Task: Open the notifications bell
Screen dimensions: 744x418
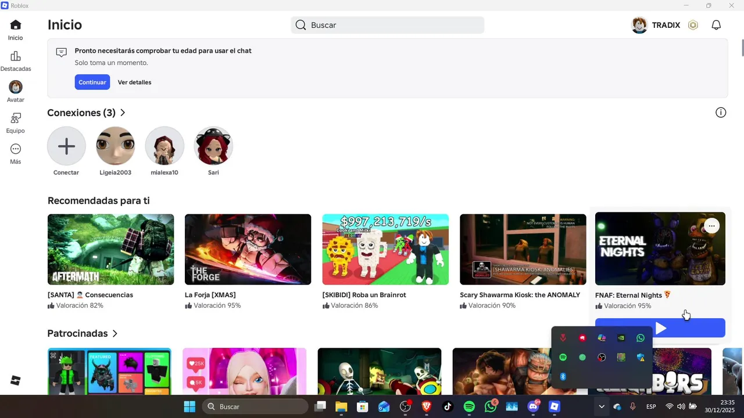Action: pyautogui.click(x=716, y=25)
